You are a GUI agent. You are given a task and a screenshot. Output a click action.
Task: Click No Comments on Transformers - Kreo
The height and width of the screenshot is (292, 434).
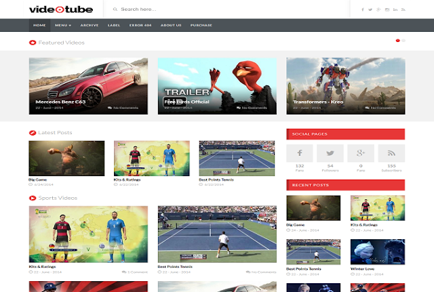(x=380, y=108)
